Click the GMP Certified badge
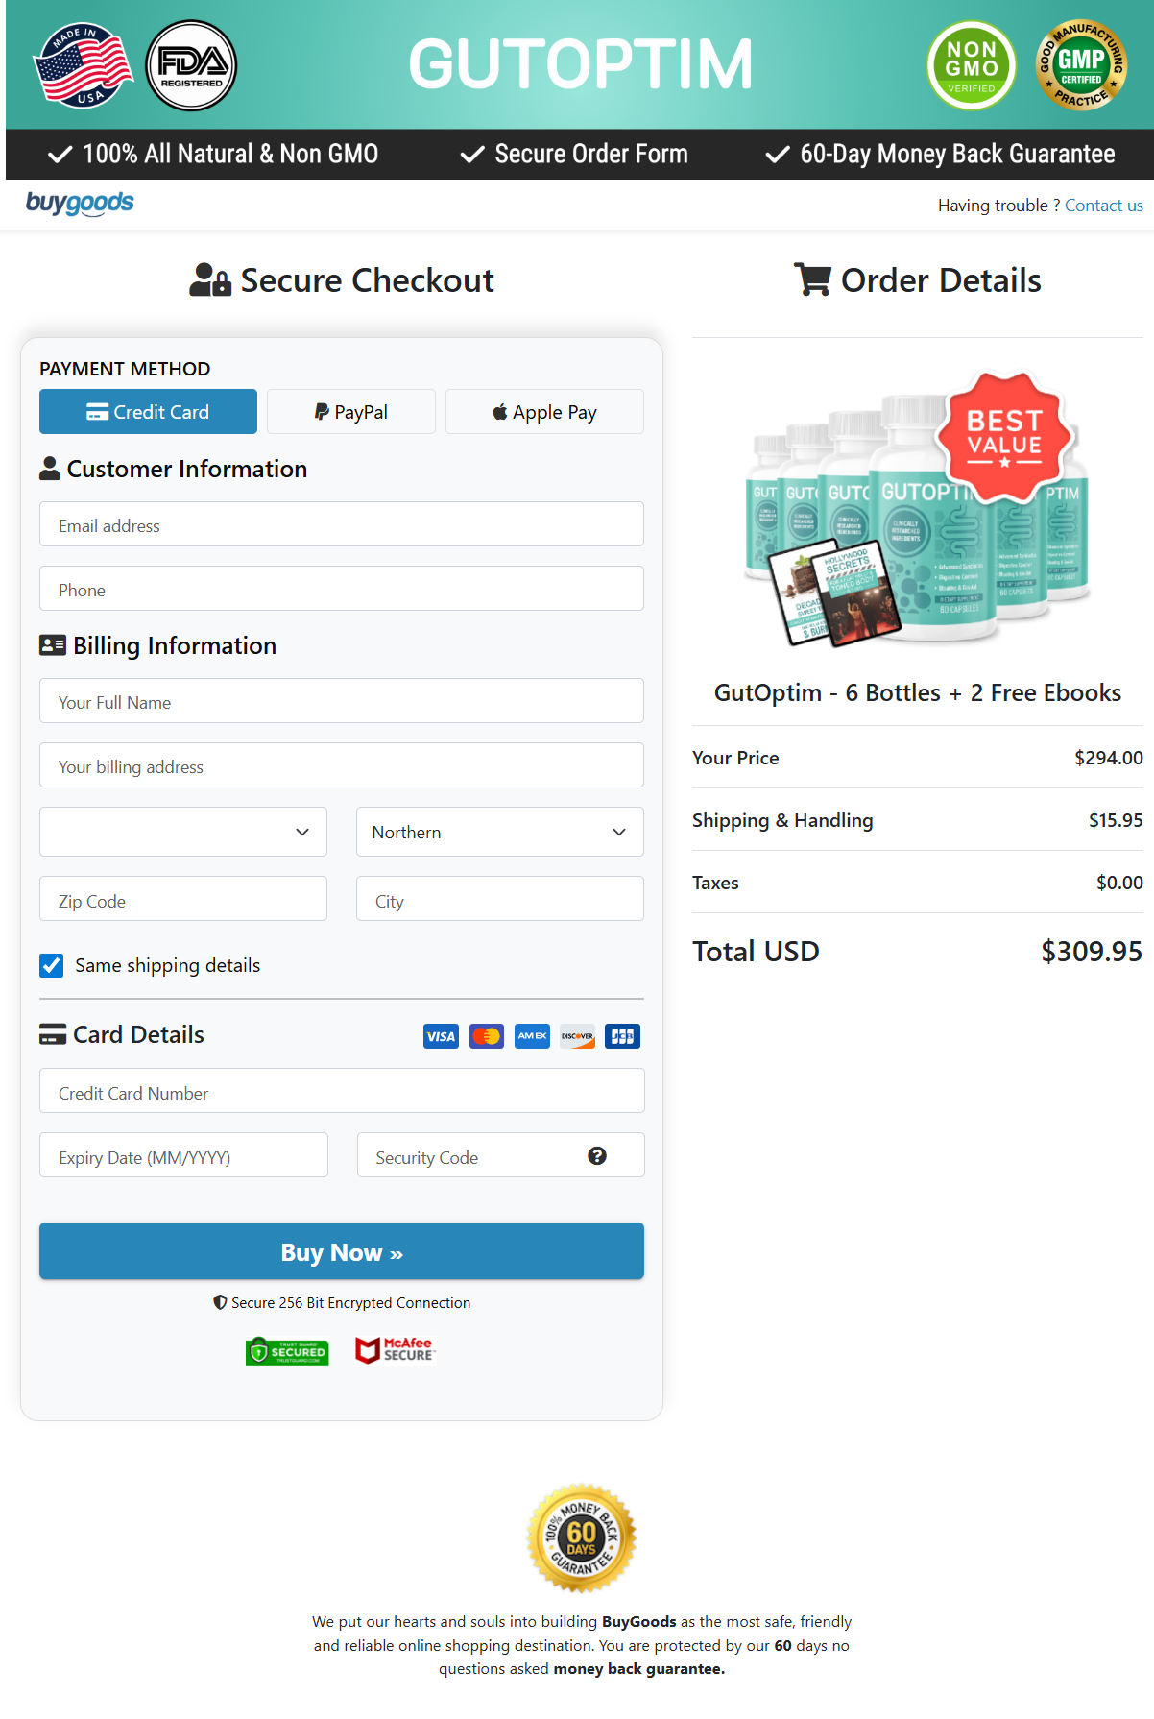 pos(1081,64)
